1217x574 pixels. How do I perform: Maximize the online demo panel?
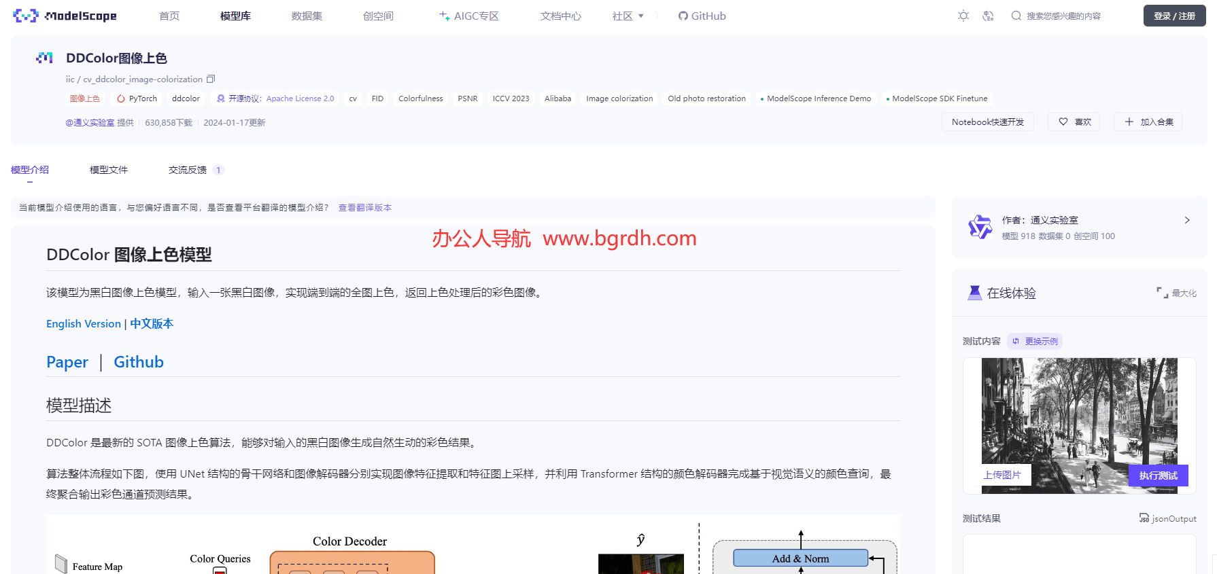click(x=1176, y=293)
